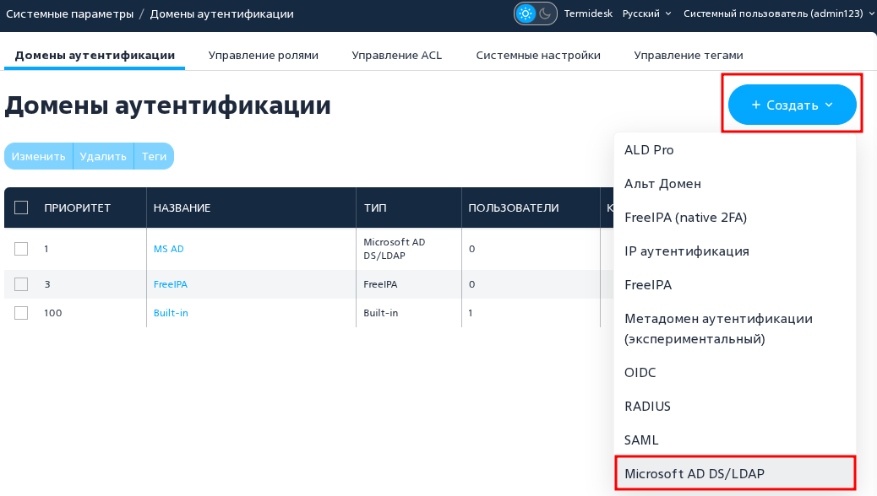The image size is (877, 496).
Task: Click priority value 100 in the table
Action: 53,313
